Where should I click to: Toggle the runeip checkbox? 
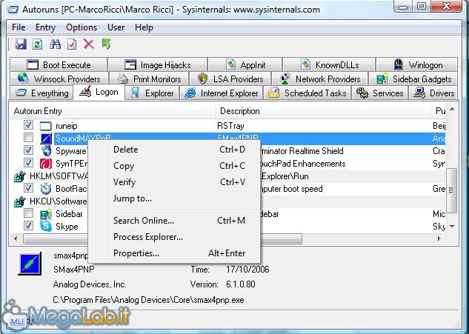click(x=28, y=125)
